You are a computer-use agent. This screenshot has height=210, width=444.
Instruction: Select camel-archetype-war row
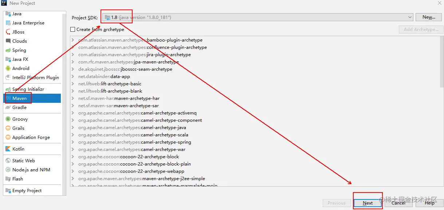pos(255,149)
